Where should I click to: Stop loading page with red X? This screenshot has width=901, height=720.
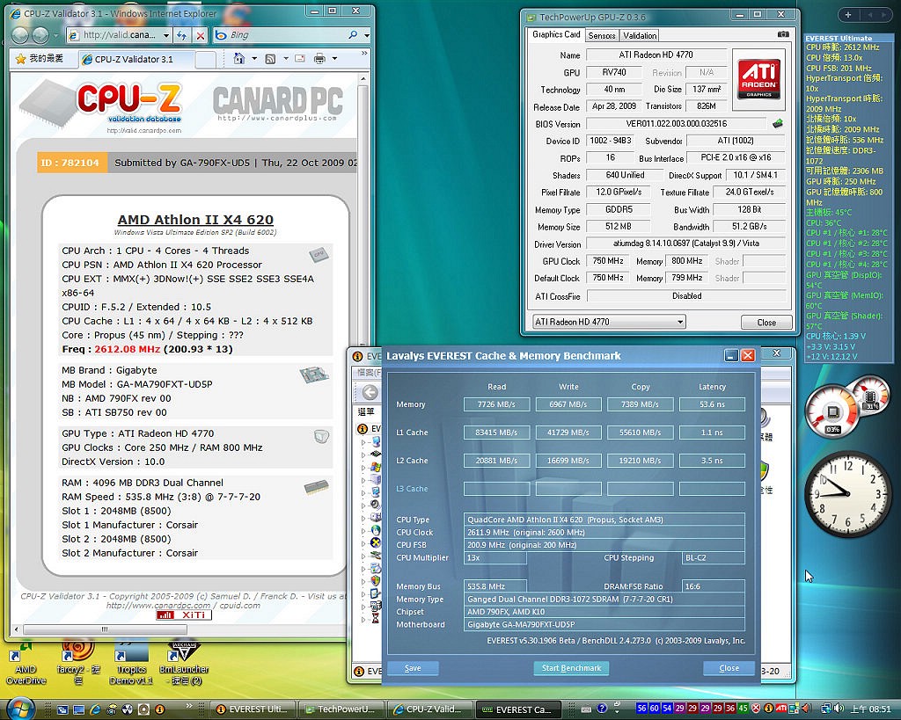(x=200, y=35)
